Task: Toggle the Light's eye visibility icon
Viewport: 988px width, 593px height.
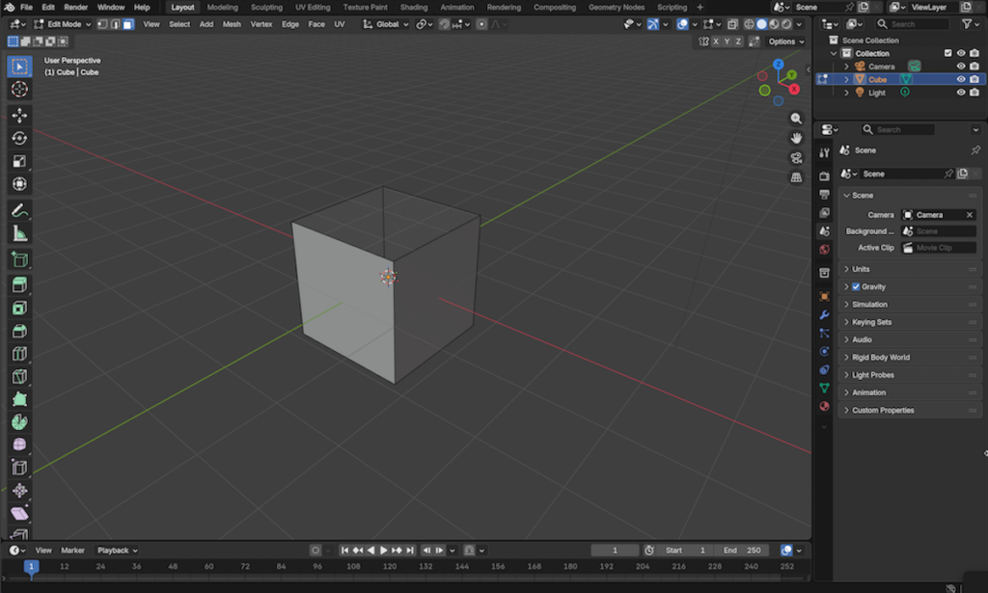Action: [x=961, y=93]
